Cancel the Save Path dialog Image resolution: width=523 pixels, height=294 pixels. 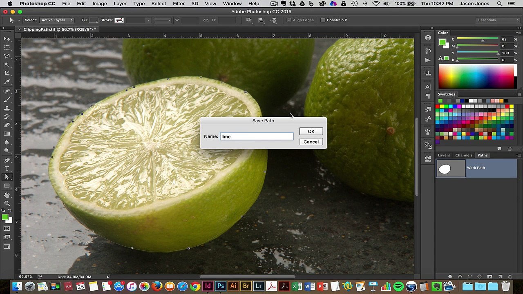(x=311, y=142)
